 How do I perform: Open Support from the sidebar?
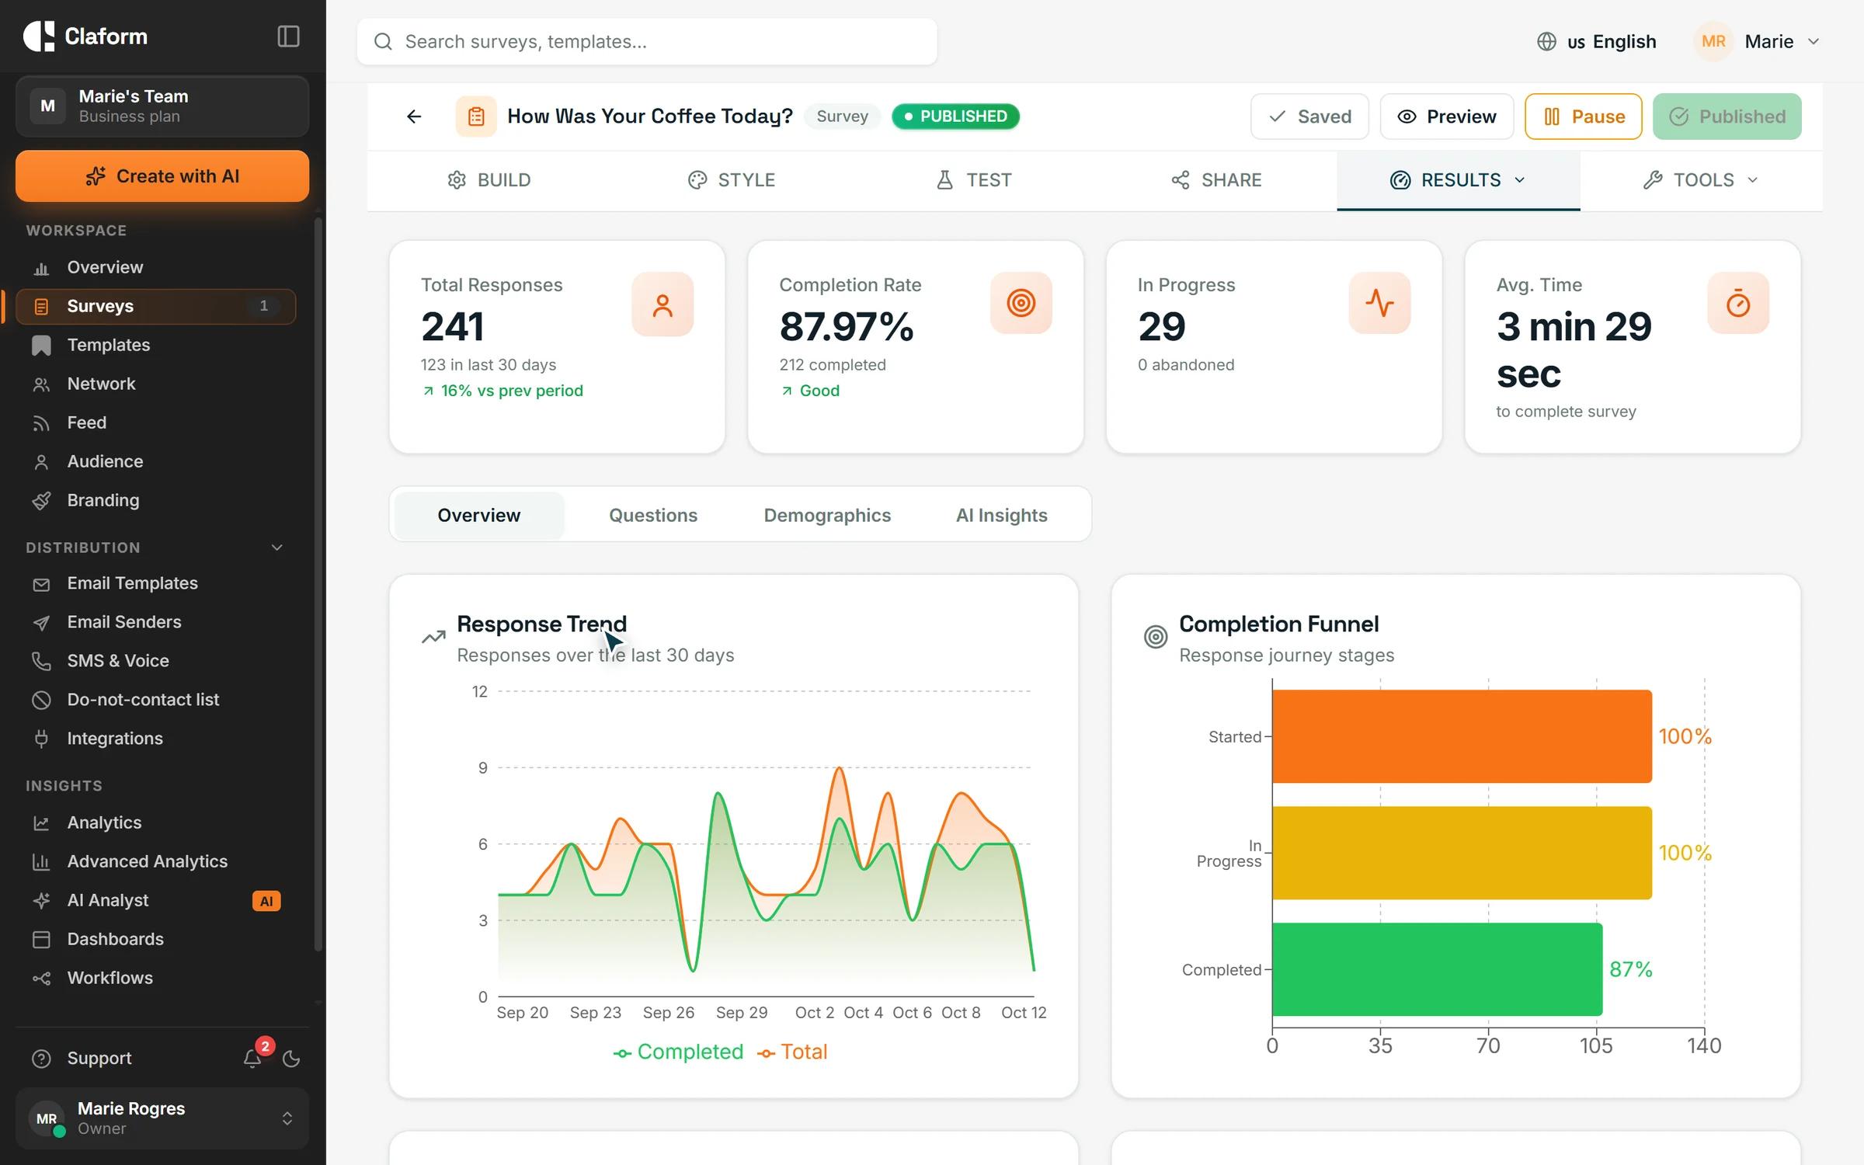tap(99, 1058)
